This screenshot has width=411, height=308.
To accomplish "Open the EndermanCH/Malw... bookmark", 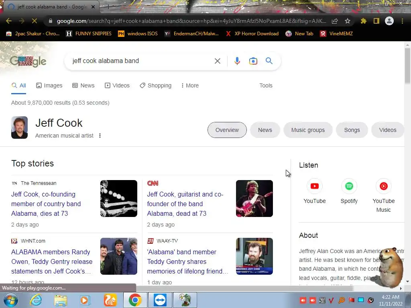I will coord(191,34).
